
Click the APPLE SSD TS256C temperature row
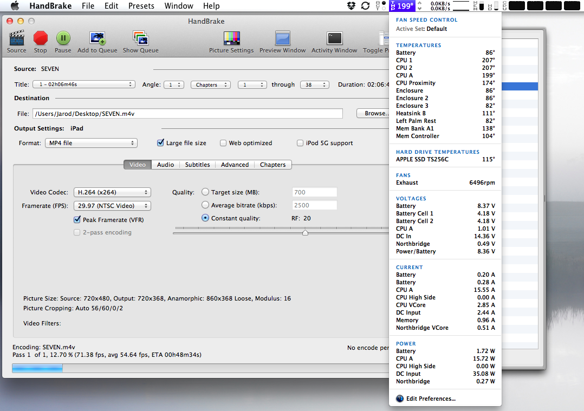tap(445, 159)
